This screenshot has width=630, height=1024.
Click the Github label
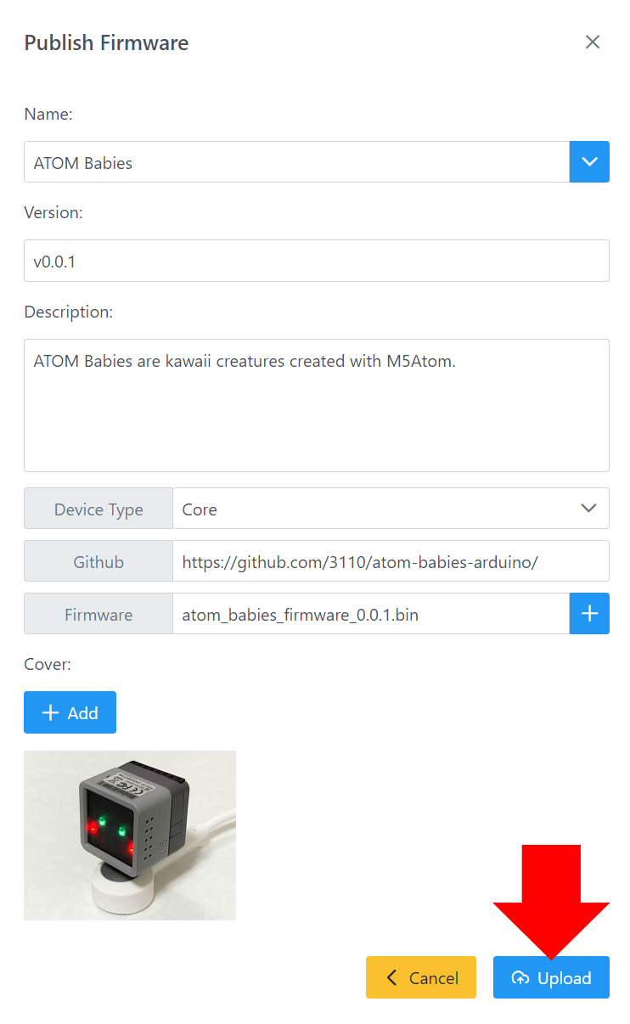click(98, 562)
